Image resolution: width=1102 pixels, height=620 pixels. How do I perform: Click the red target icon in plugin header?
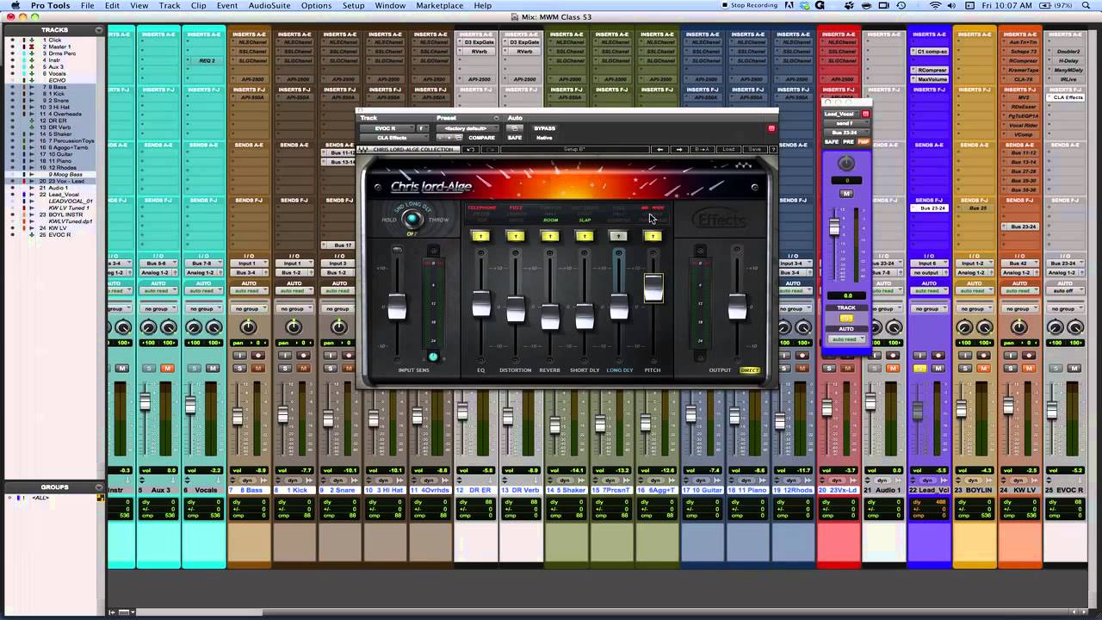point(771,127)
